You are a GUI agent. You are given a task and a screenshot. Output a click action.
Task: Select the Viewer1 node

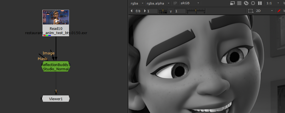(56, 99)
